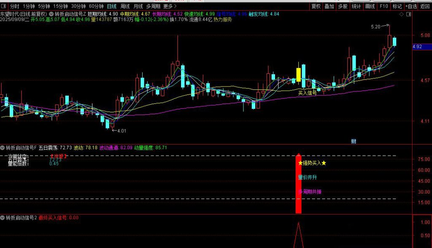
Task: Switch to 周线 weekly period tab
Action: (x=125, y=6)
